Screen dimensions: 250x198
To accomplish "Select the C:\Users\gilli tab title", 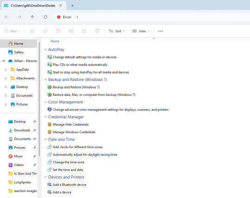I will [x=33, y=6].
